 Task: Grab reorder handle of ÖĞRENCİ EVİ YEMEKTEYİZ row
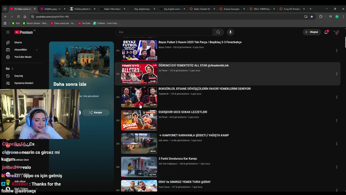pos(118,74)
